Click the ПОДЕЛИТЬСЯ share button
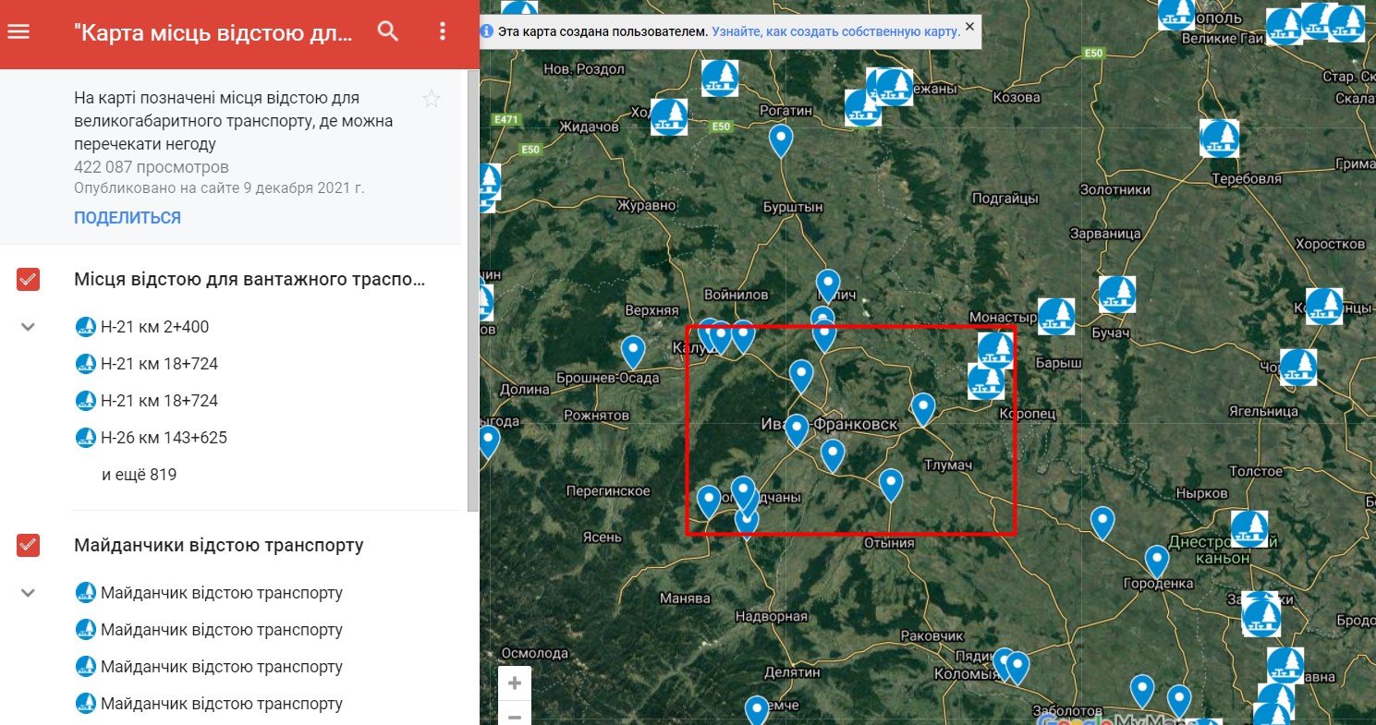 pos(128,218)
